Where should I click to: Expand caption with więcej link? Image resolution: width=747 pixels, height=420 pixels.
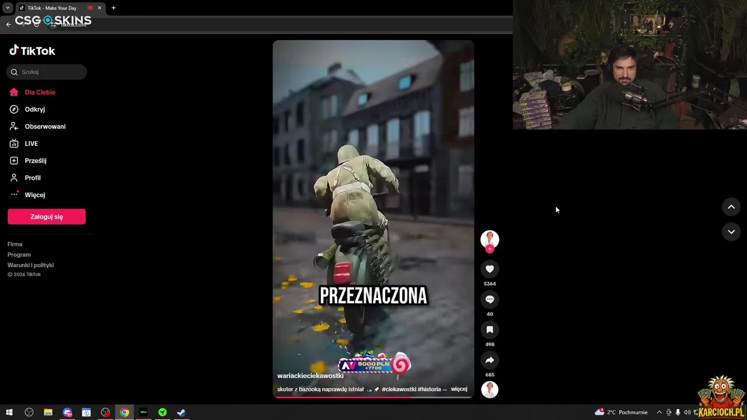[459, 389]
